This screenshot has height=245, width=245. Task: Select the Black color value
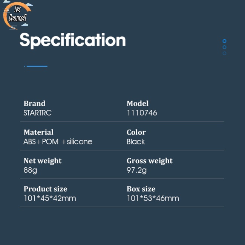pyautogui.click(x=136, y=142)
